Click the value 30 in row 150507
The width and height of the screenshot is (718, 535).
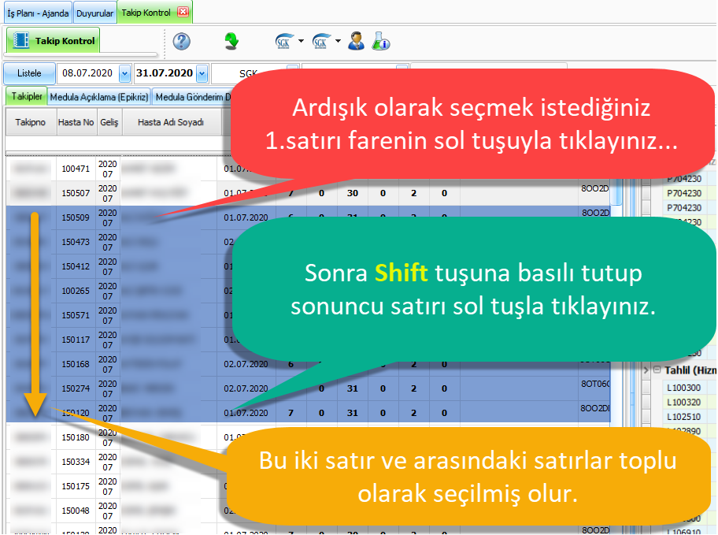353,193
